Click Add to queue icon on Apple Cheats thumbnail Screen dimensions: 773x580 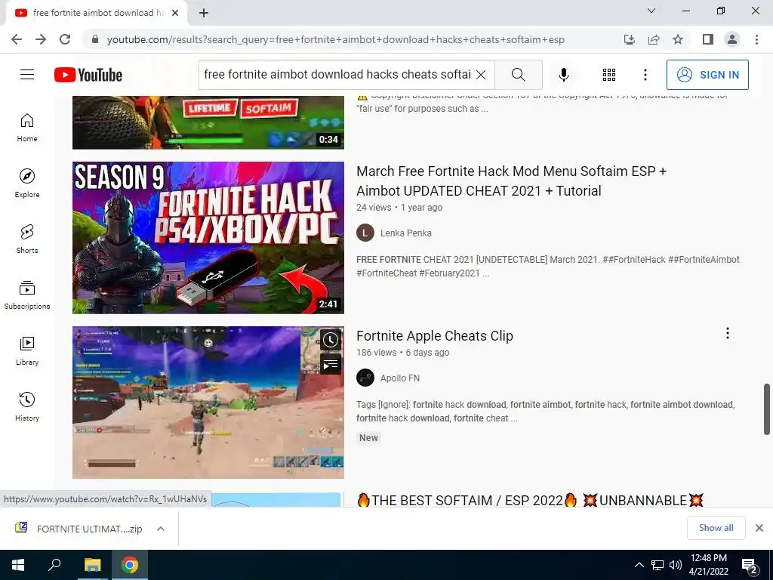[x=331, y=365]
